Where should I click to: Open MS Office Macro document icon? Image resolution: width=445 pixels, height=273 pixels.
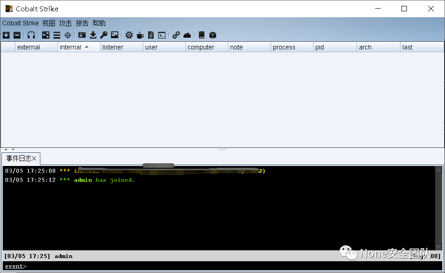[151, 35]
